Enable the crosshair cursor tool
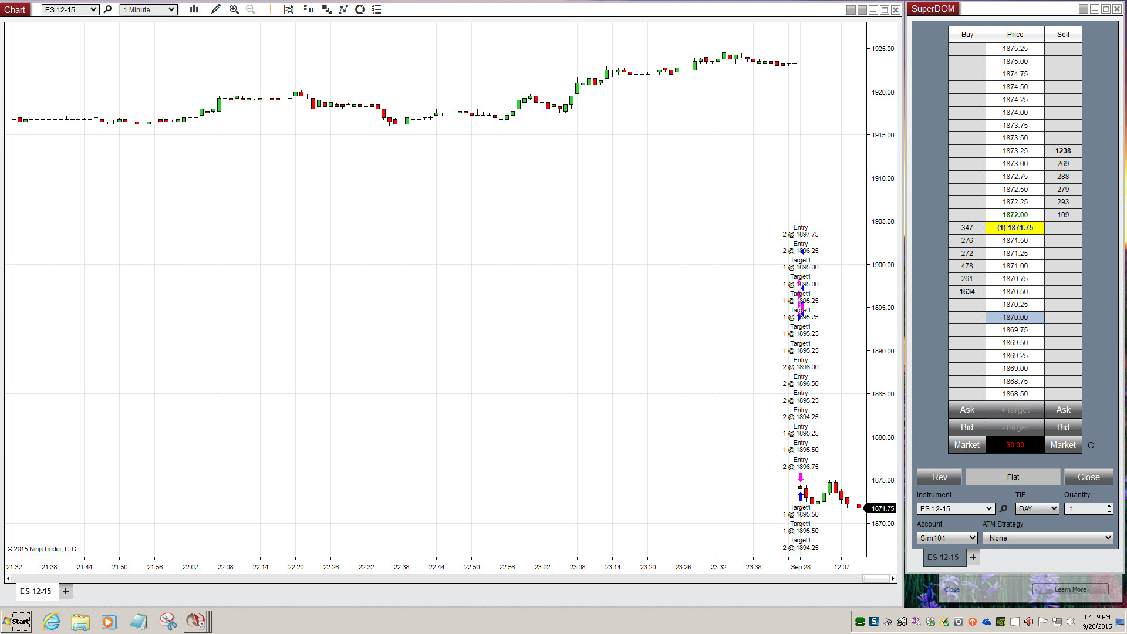This screenshot has height=634, width=1127. (270, 9)
